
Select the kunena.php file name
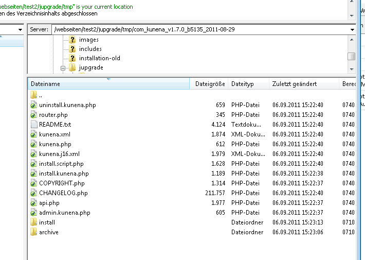(55, 144)
